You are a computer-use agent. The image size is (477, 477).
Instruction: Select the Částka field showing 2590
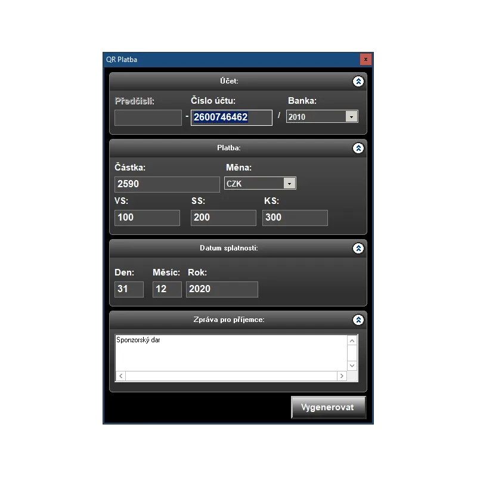[x=167, y=184]
